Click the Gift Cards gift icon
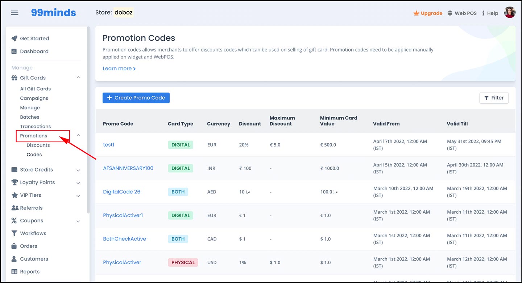This screenshot has width=522, height=283. tap(14, 78)
